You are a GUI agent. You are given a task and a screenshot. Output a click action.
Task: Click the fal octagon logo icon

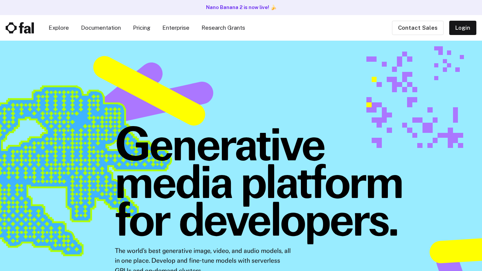pos(11,28)
